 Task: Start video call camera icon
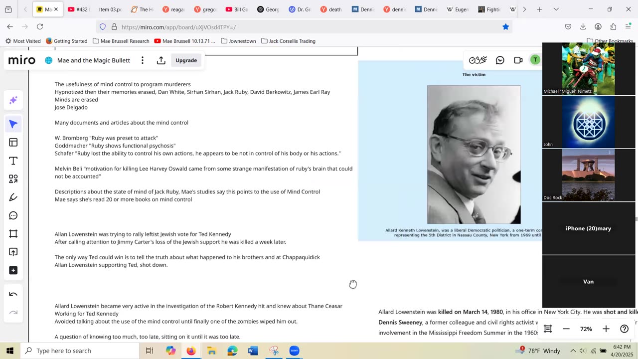click(x=518, y=60)
